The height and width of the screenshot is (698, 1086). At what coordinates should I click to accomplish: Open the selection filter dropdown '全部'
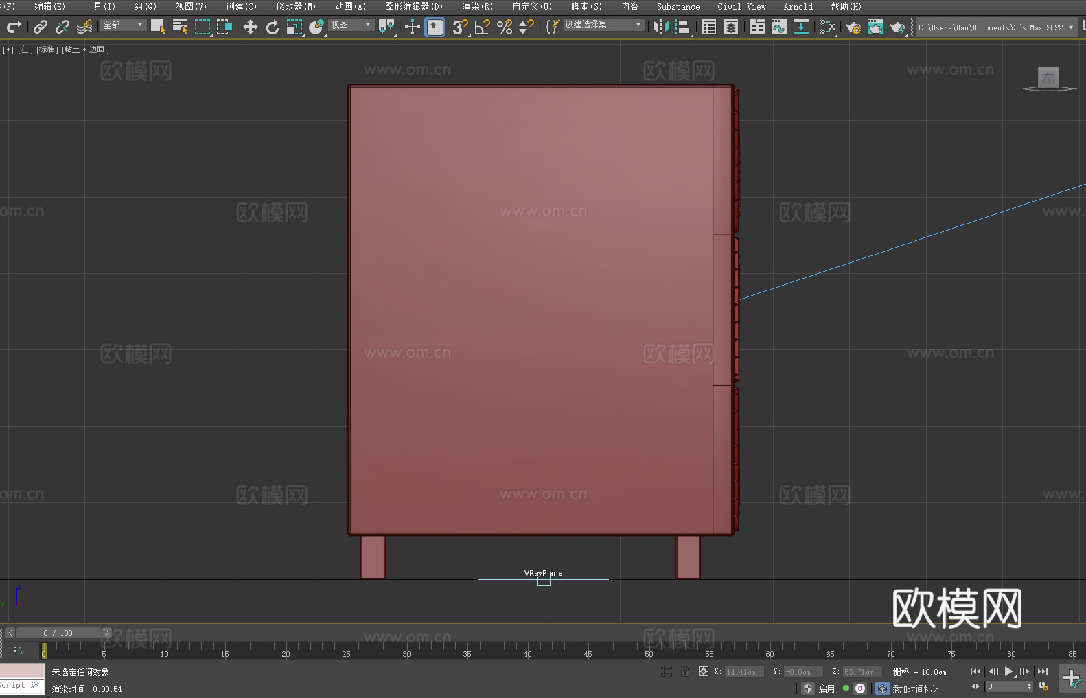[124, 25]
